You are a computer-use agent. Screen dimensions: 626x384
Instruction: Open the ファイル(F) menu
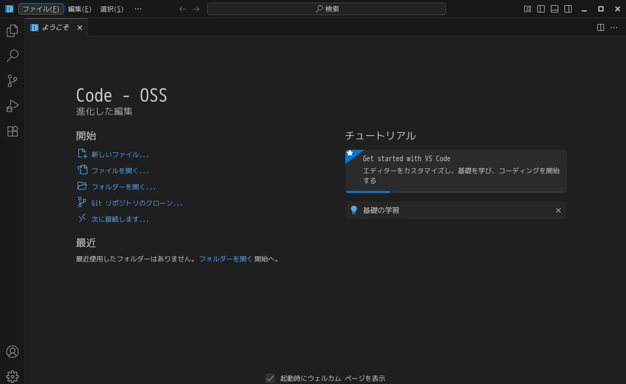coord(41,9)
